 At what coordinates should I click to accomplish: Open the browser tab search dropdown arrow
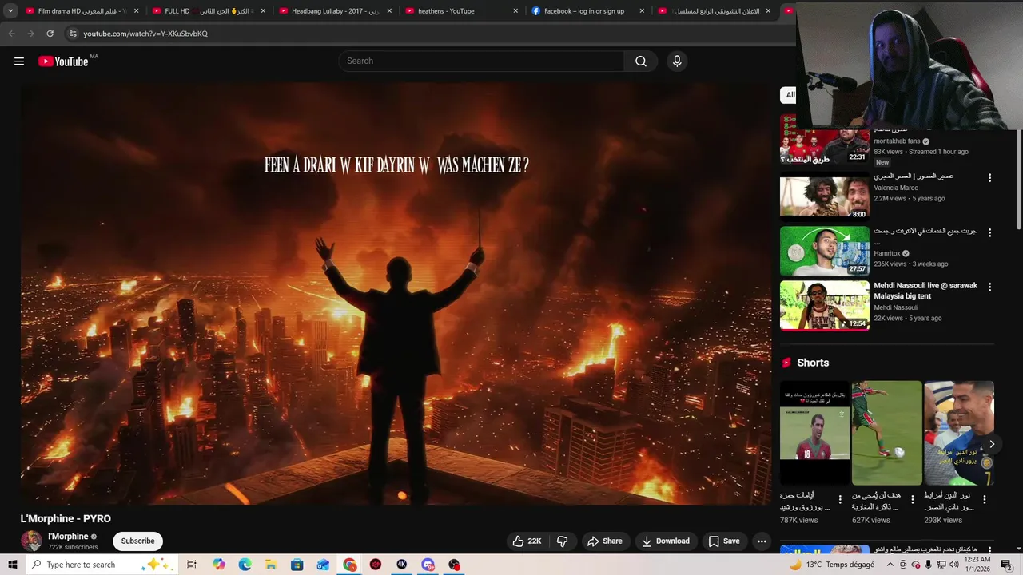click(10, 11)
